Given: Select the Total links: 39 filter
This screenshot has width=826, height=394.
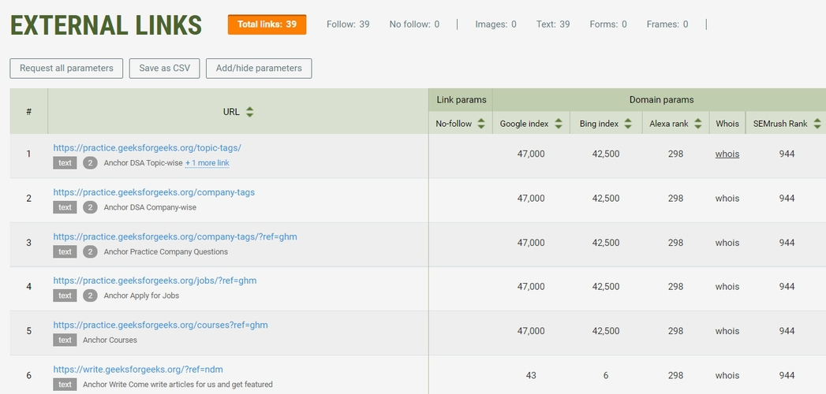Looking at the screenshot, I should pos(267,24).
